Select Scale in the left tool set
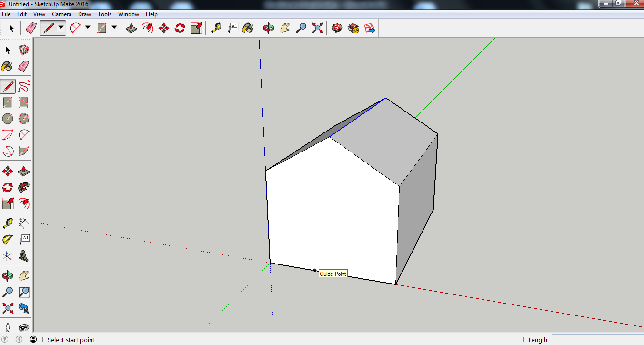The height and width of the screenshot is (345, 644). [x=8, y=203]
